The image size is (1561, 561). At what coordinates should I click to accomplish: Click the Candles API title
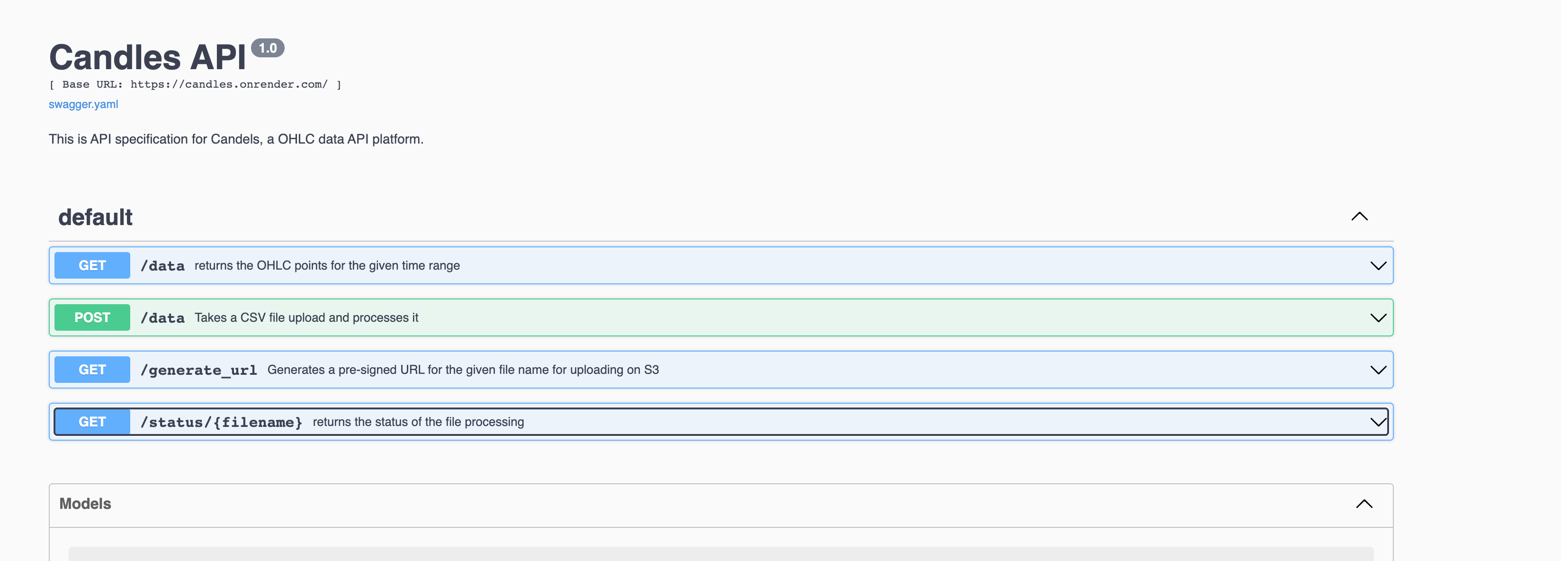pyautogui.click(x=147, y=58)
